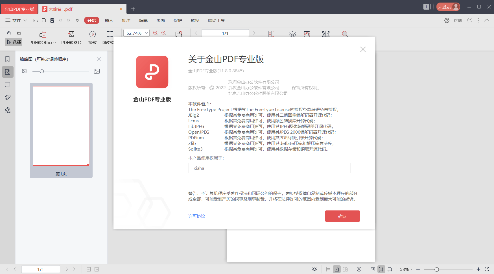
Task: Switch to the 批注 ribbon tab
Action: pos(126,20)
